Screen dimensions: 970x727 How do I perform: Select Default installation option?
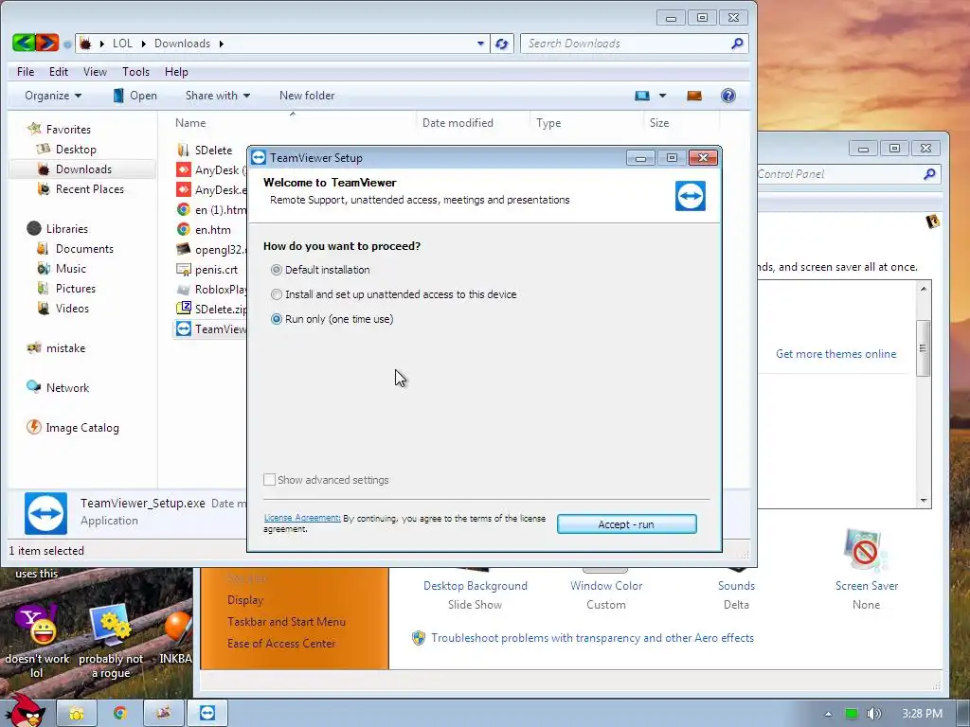click(277, 270)
